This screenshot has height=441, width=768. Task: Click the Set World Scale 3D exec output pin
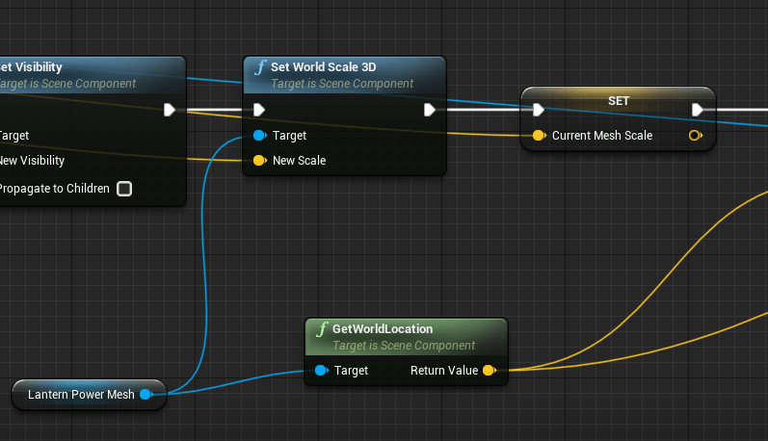coord(430,110)
